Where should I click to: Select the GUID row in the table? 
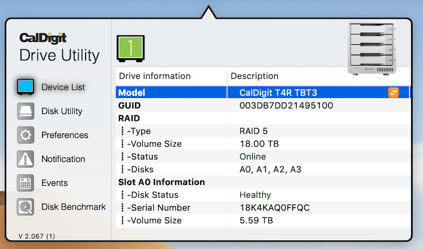coord(263,105)
